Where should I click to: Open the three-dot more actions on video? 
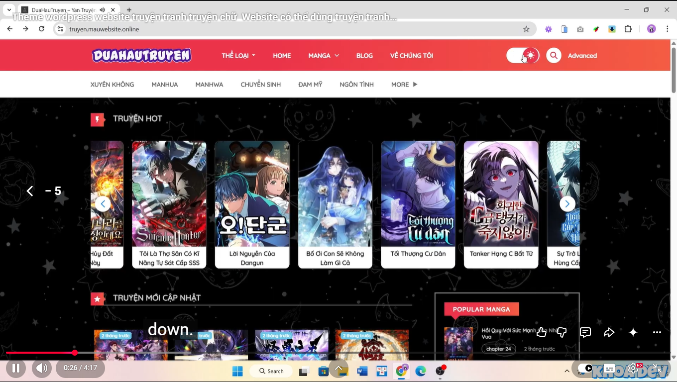[x=657, y=332]
